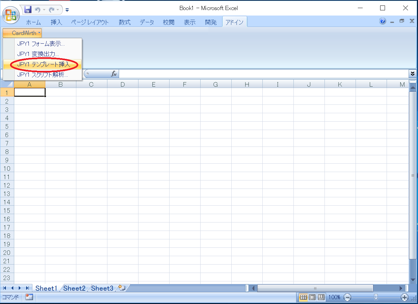Open the 開発 ribbon tab
The width and height of the screenshot is (418, 304).
211,22
